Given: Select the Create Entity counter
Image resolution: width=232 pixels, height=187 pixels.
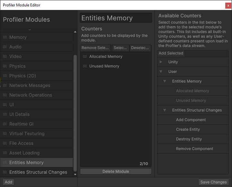Looking at the screenshot, I should coord(193,129).
